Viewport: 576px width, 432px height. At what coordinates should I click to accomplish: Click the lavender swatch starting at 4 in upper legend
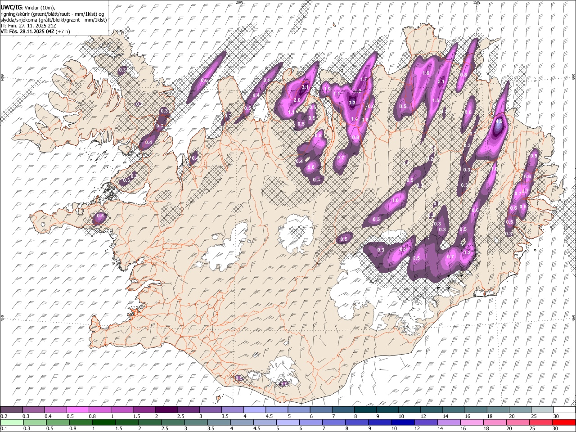point(254,410)
